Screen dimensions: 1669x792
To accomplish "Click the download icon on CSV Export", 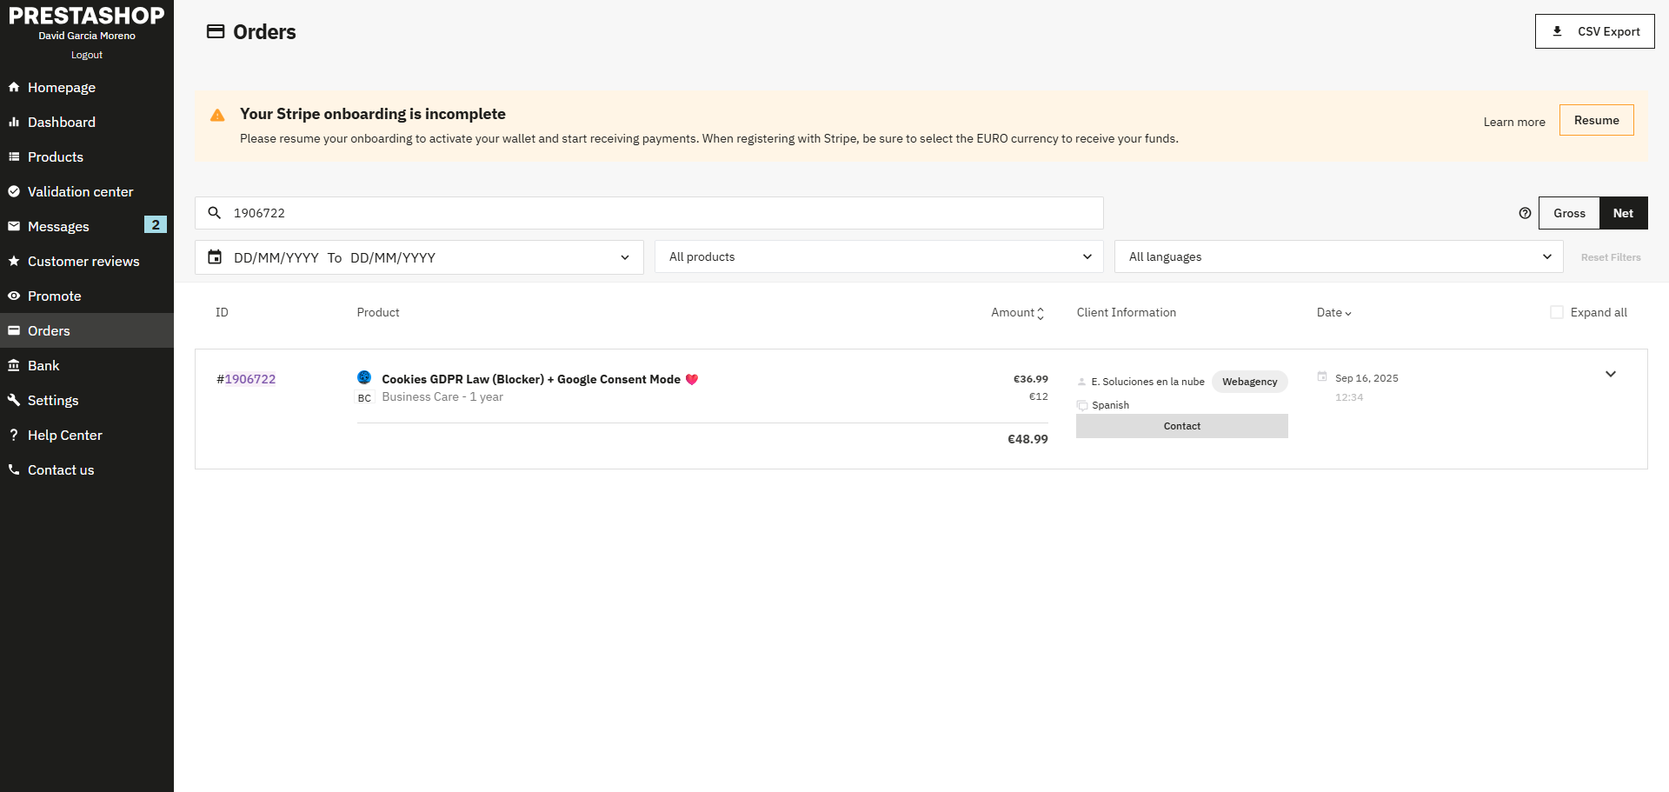I will tap(1557, 31).
